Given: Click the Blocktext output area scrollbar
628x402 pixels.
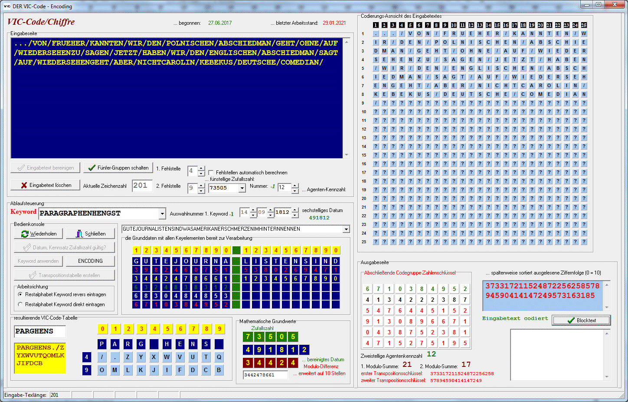Looking at the screenshot, I should (607, 355).
